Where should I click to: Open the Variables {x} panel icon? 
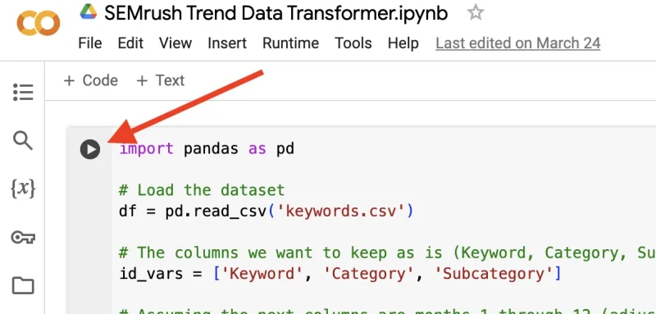(23, 189)
